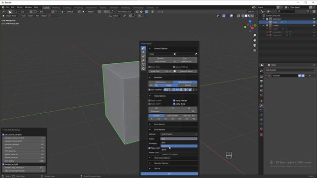
Task: Select solid viewport shading mode icon
Action: 246,16
